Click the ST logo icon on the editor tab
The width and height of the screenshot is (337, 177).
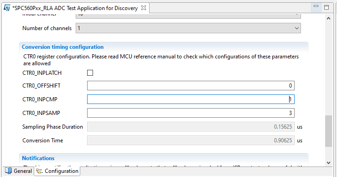click(7, 8)
